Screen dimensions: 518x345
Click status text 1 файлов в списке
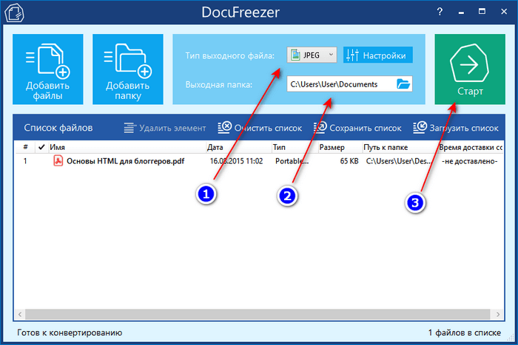coord(465,332)
